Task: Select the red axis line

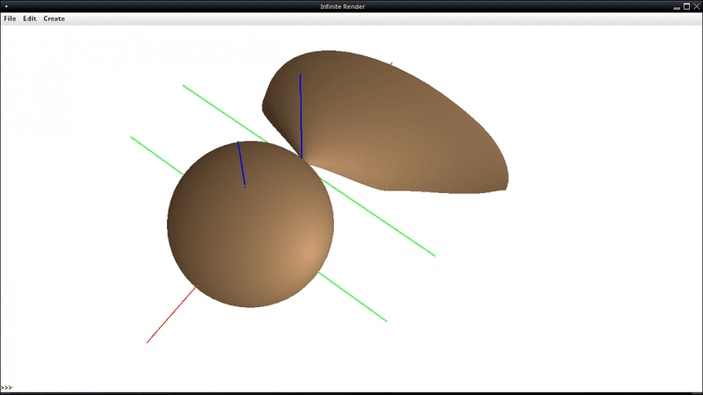Action: click(170, 315)
